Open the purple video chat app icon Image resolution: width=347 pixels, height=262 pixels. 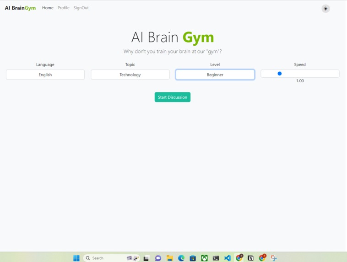coord(158,258)
